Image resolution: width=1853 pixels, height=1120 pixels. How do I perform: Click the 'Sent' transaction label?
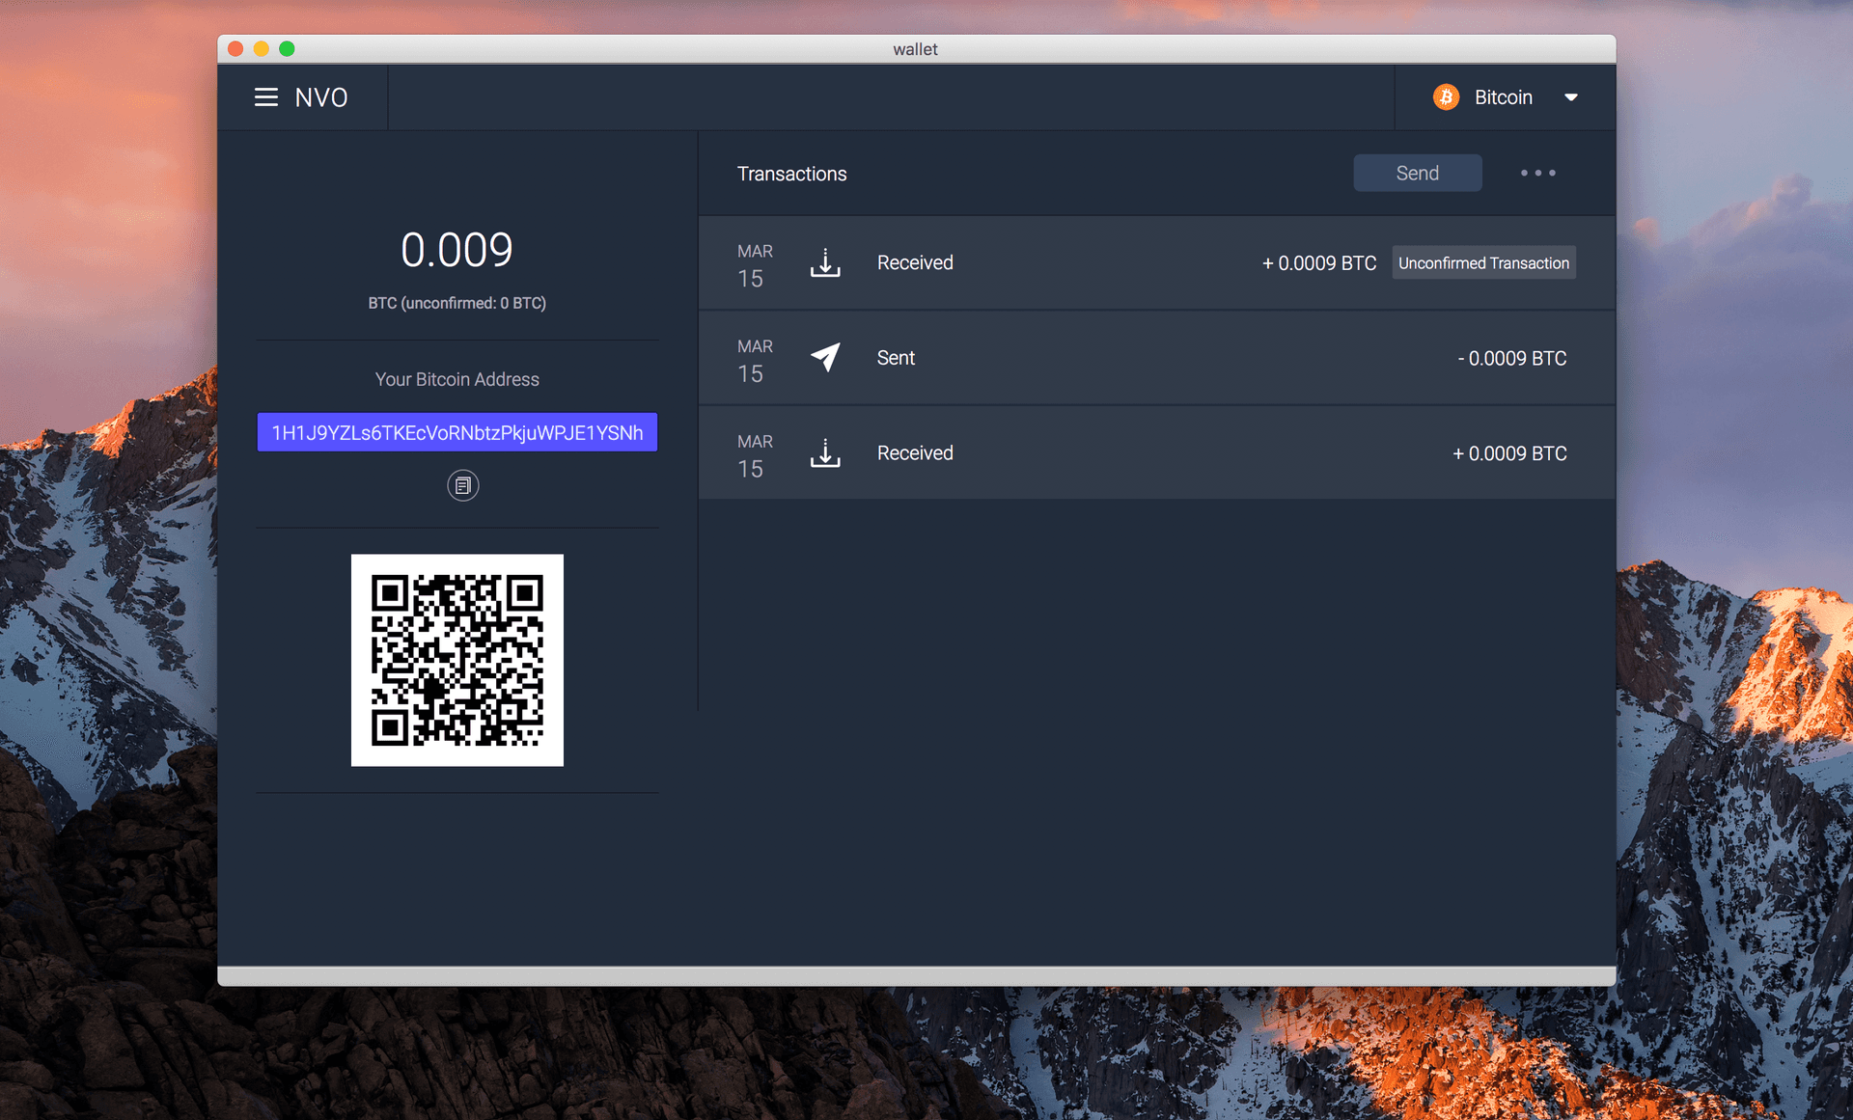[896, 358]
